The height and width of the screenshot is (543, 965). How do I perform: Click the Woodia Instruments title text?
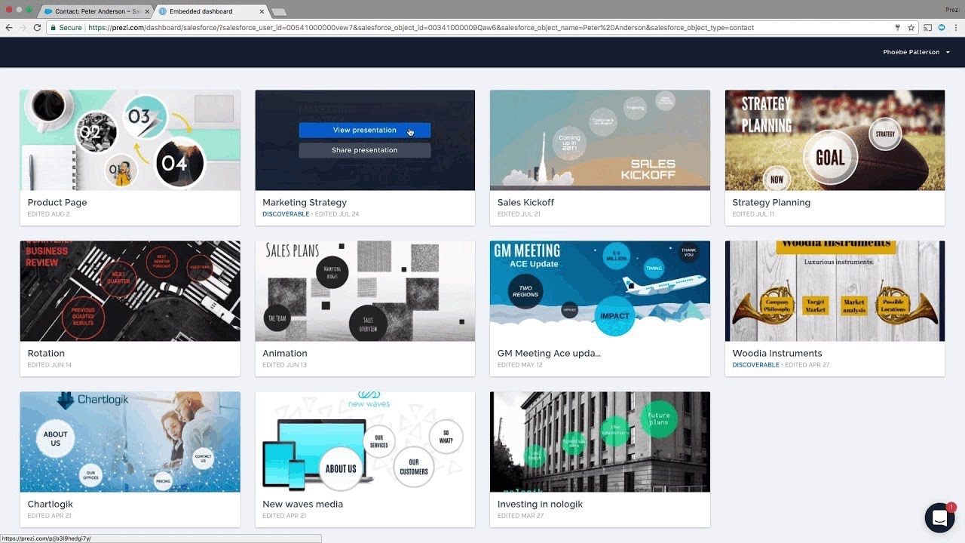777,354
